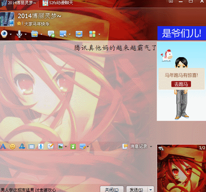
Task: Share music with green note icon
Action: tap(73, 146)
